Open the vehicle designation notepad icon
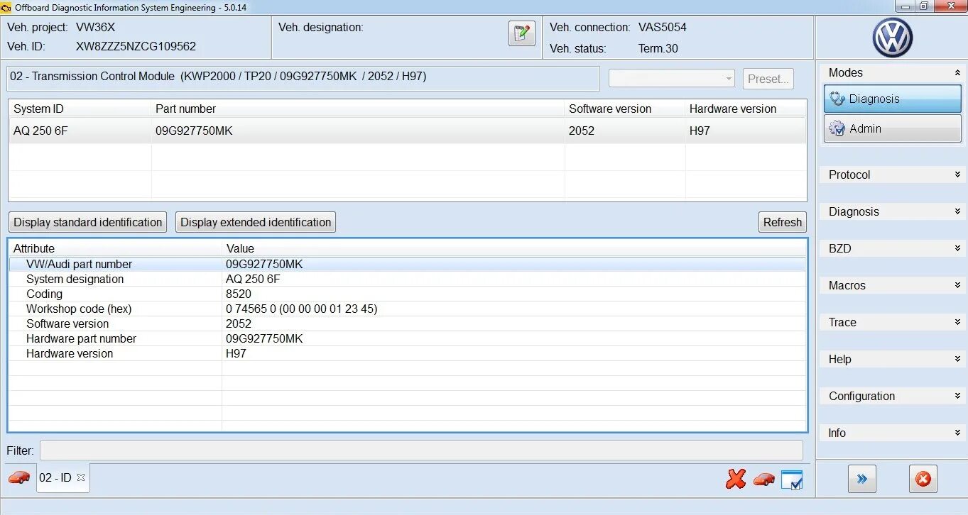The image size is (968, 515). click(x=522, y=33)
